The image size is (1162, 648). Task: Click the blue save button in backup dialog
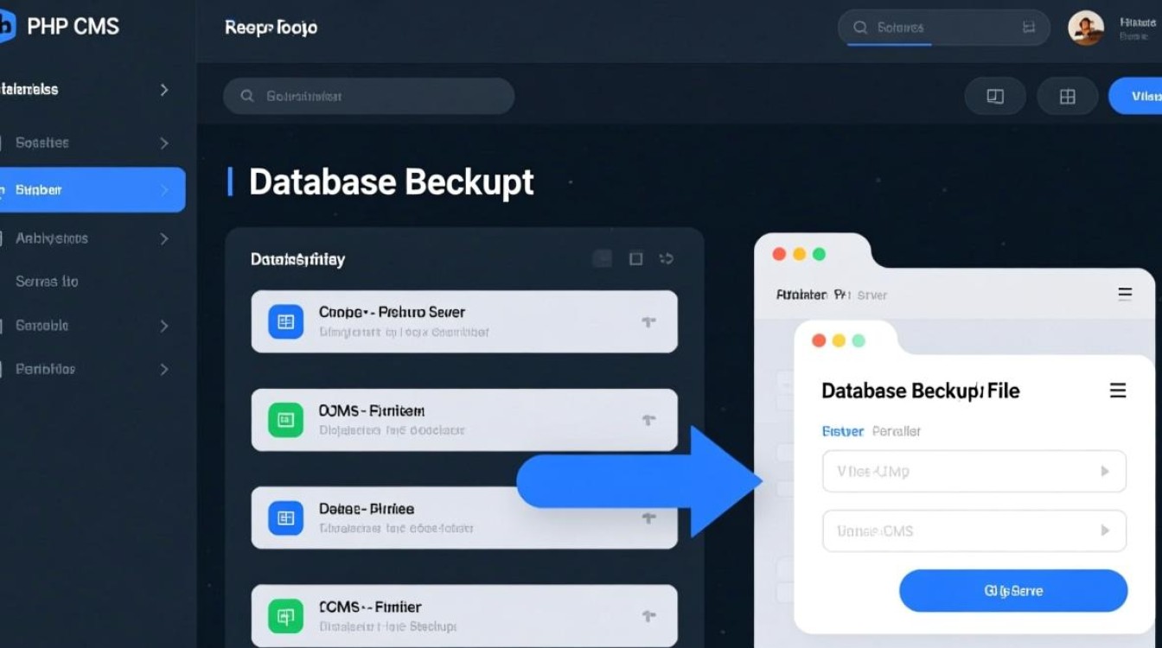pos(1013,591)
